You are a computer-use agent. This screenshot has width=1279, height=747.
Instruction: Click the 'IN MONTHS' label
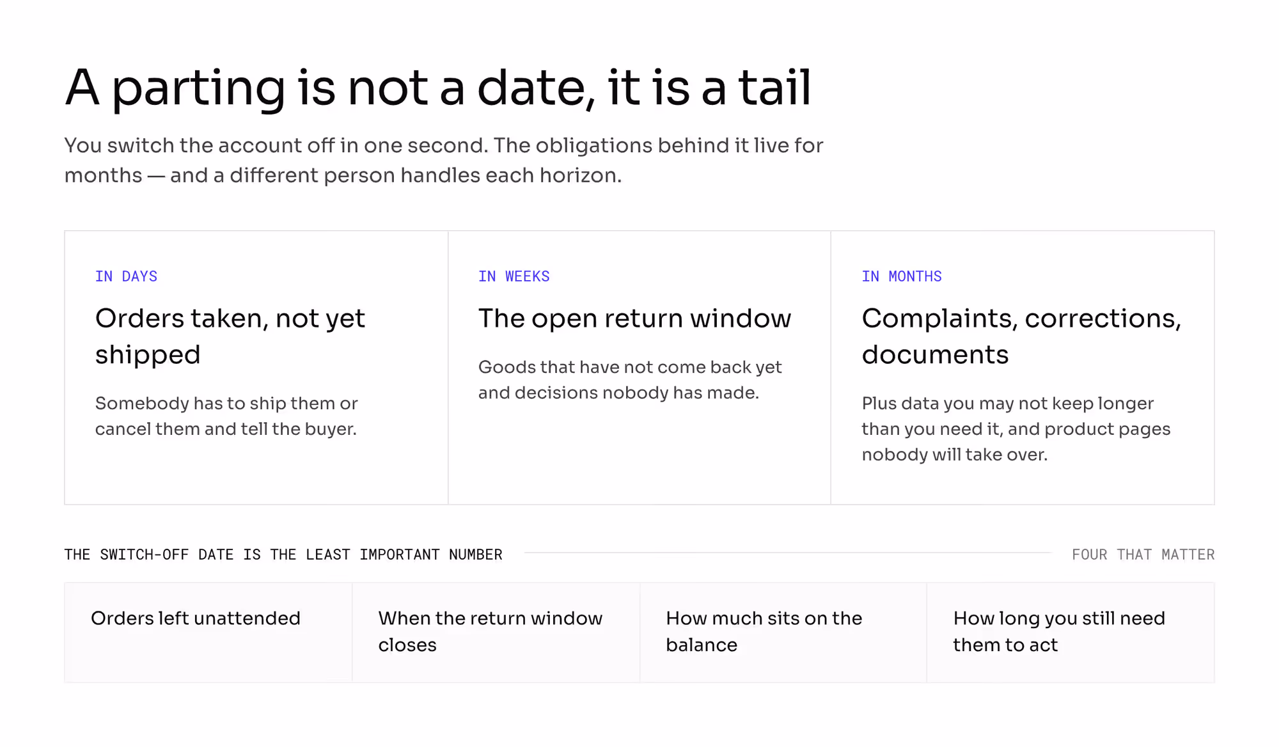pyautogui.click(x=901, y=276)
